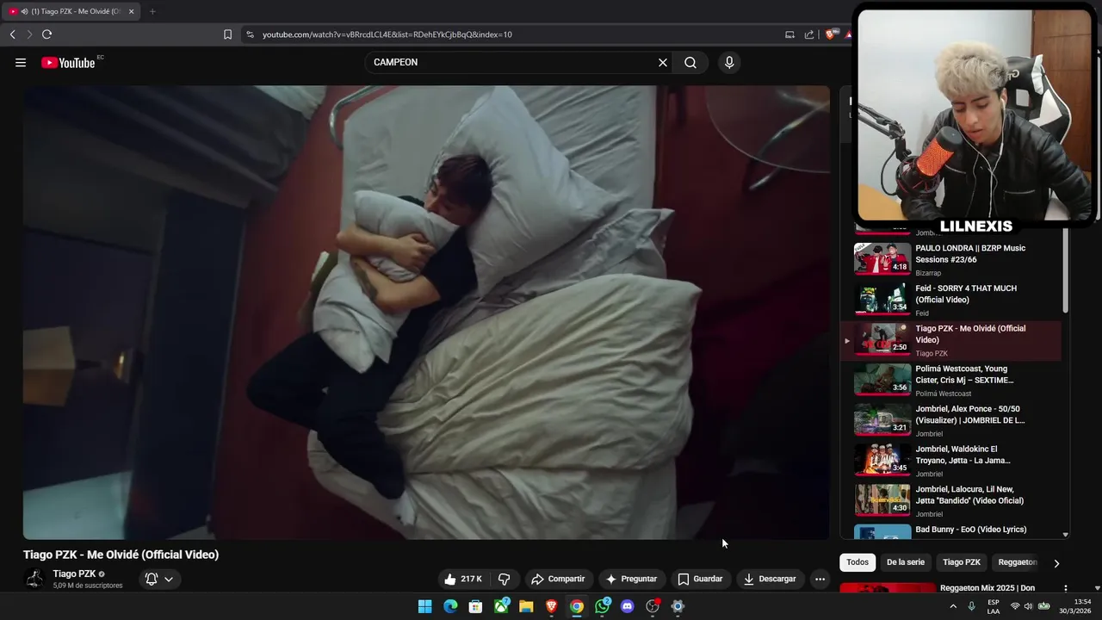Open options for Reggaeton Mix 2025 video
Screen dimensions: 1102x620
pyautogui.click(x=1066, y=588)
